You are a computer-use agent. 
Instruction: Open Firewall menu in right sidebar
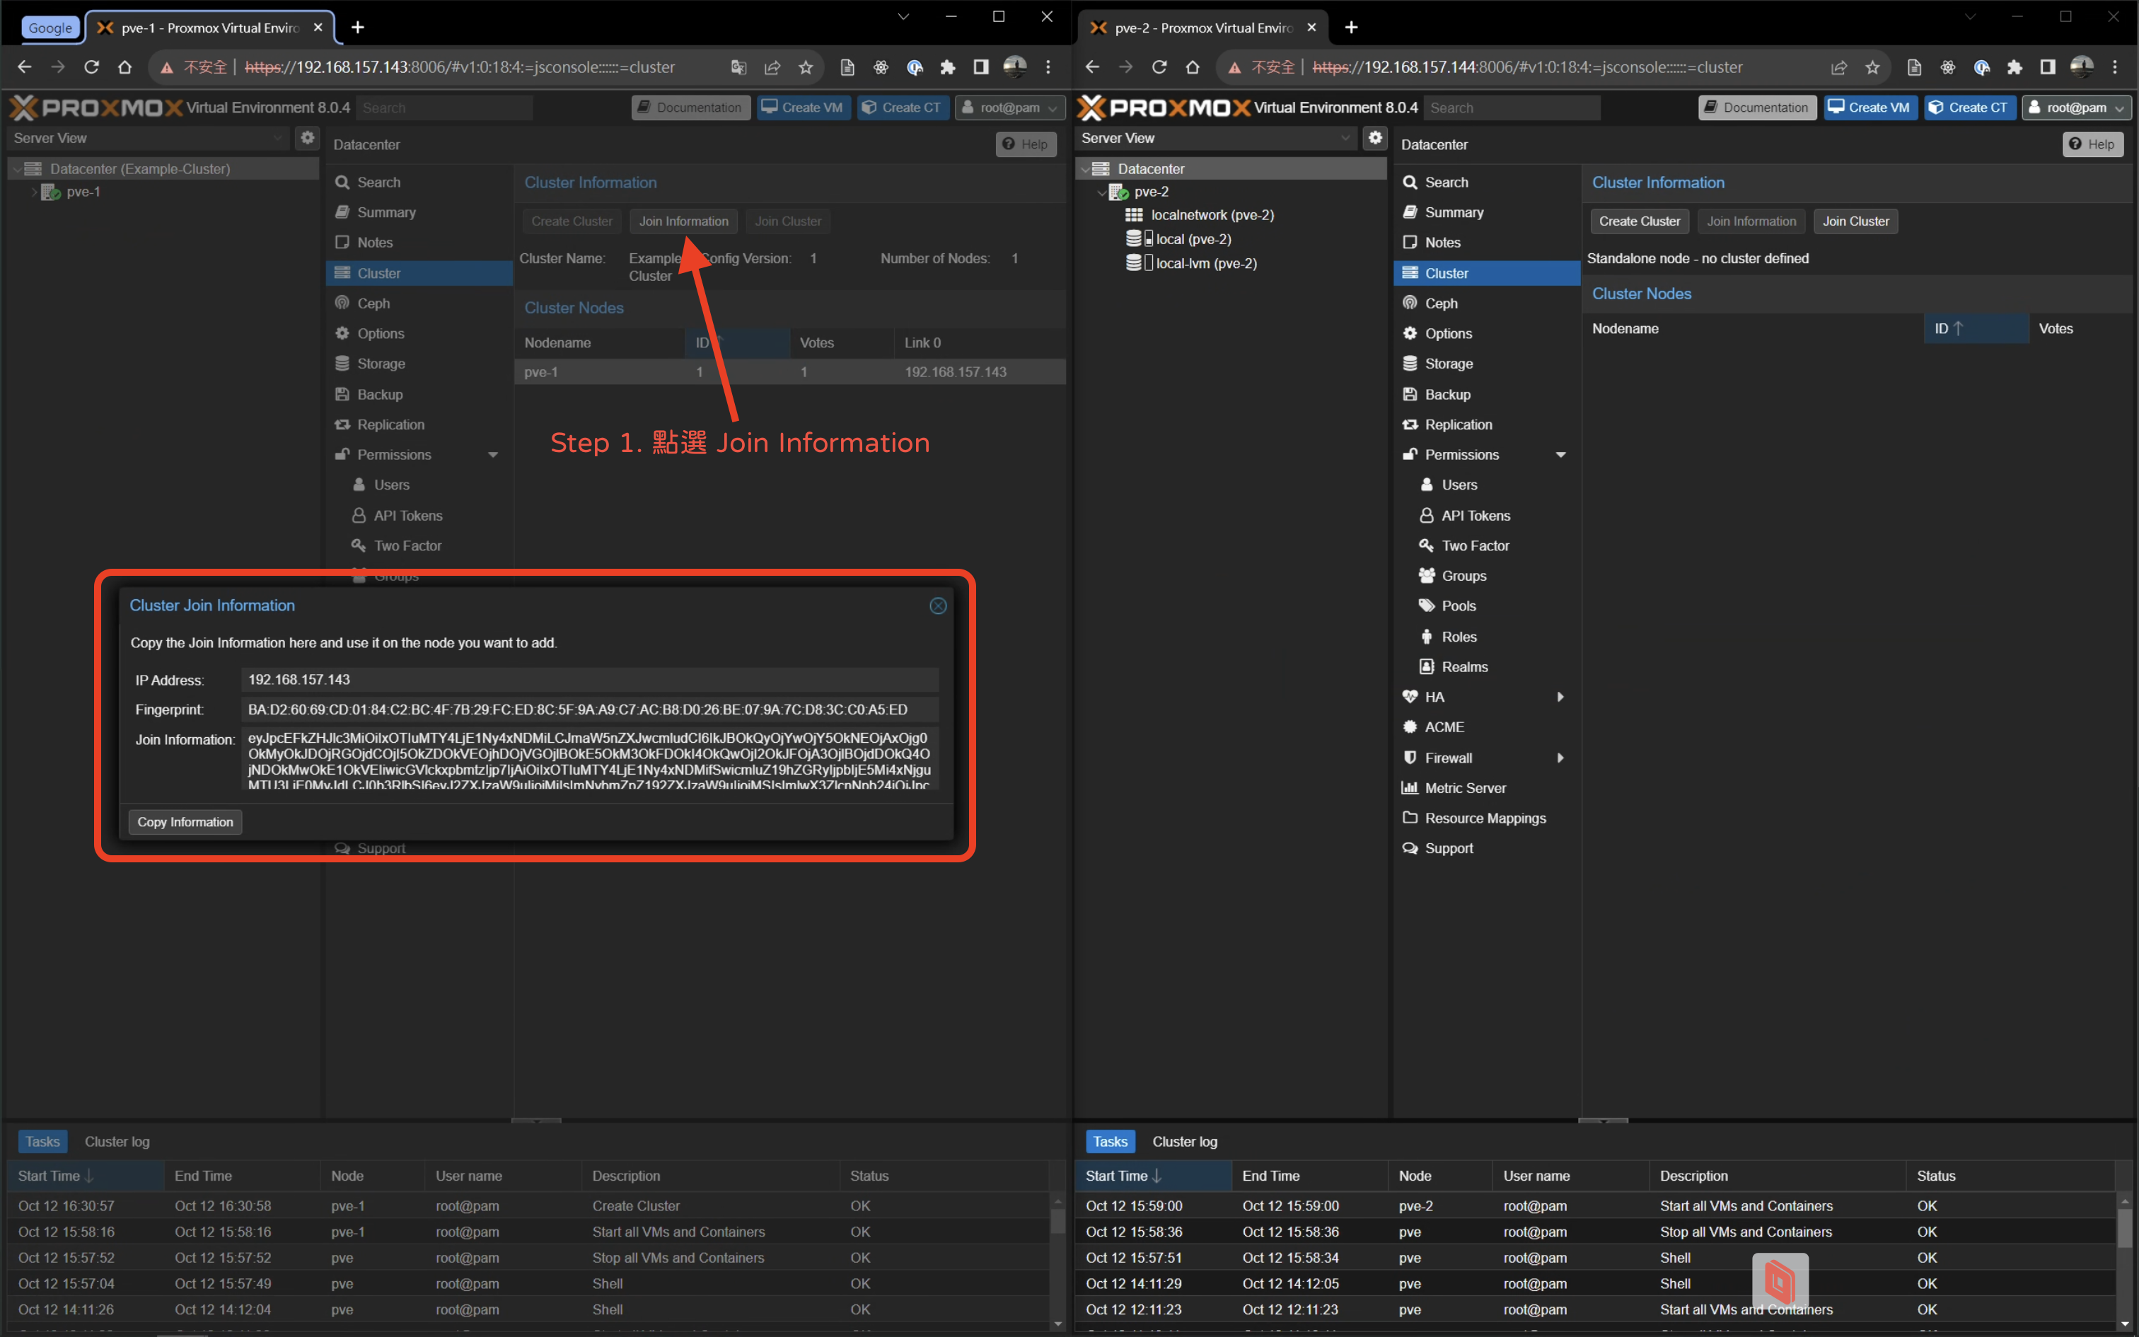(x=1448, y=758)
